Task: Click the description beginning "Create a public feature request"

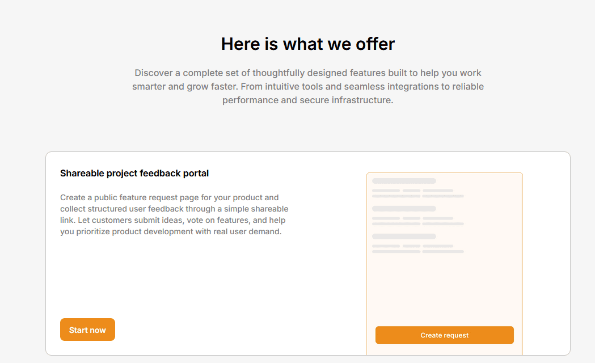Action: pyautogui.click(x=174, y=214)
